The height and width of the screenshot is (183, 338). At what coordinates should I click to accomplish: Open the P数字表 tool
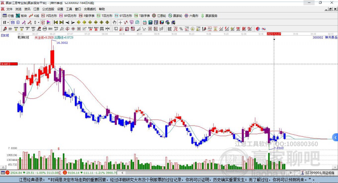pos(87,16)
